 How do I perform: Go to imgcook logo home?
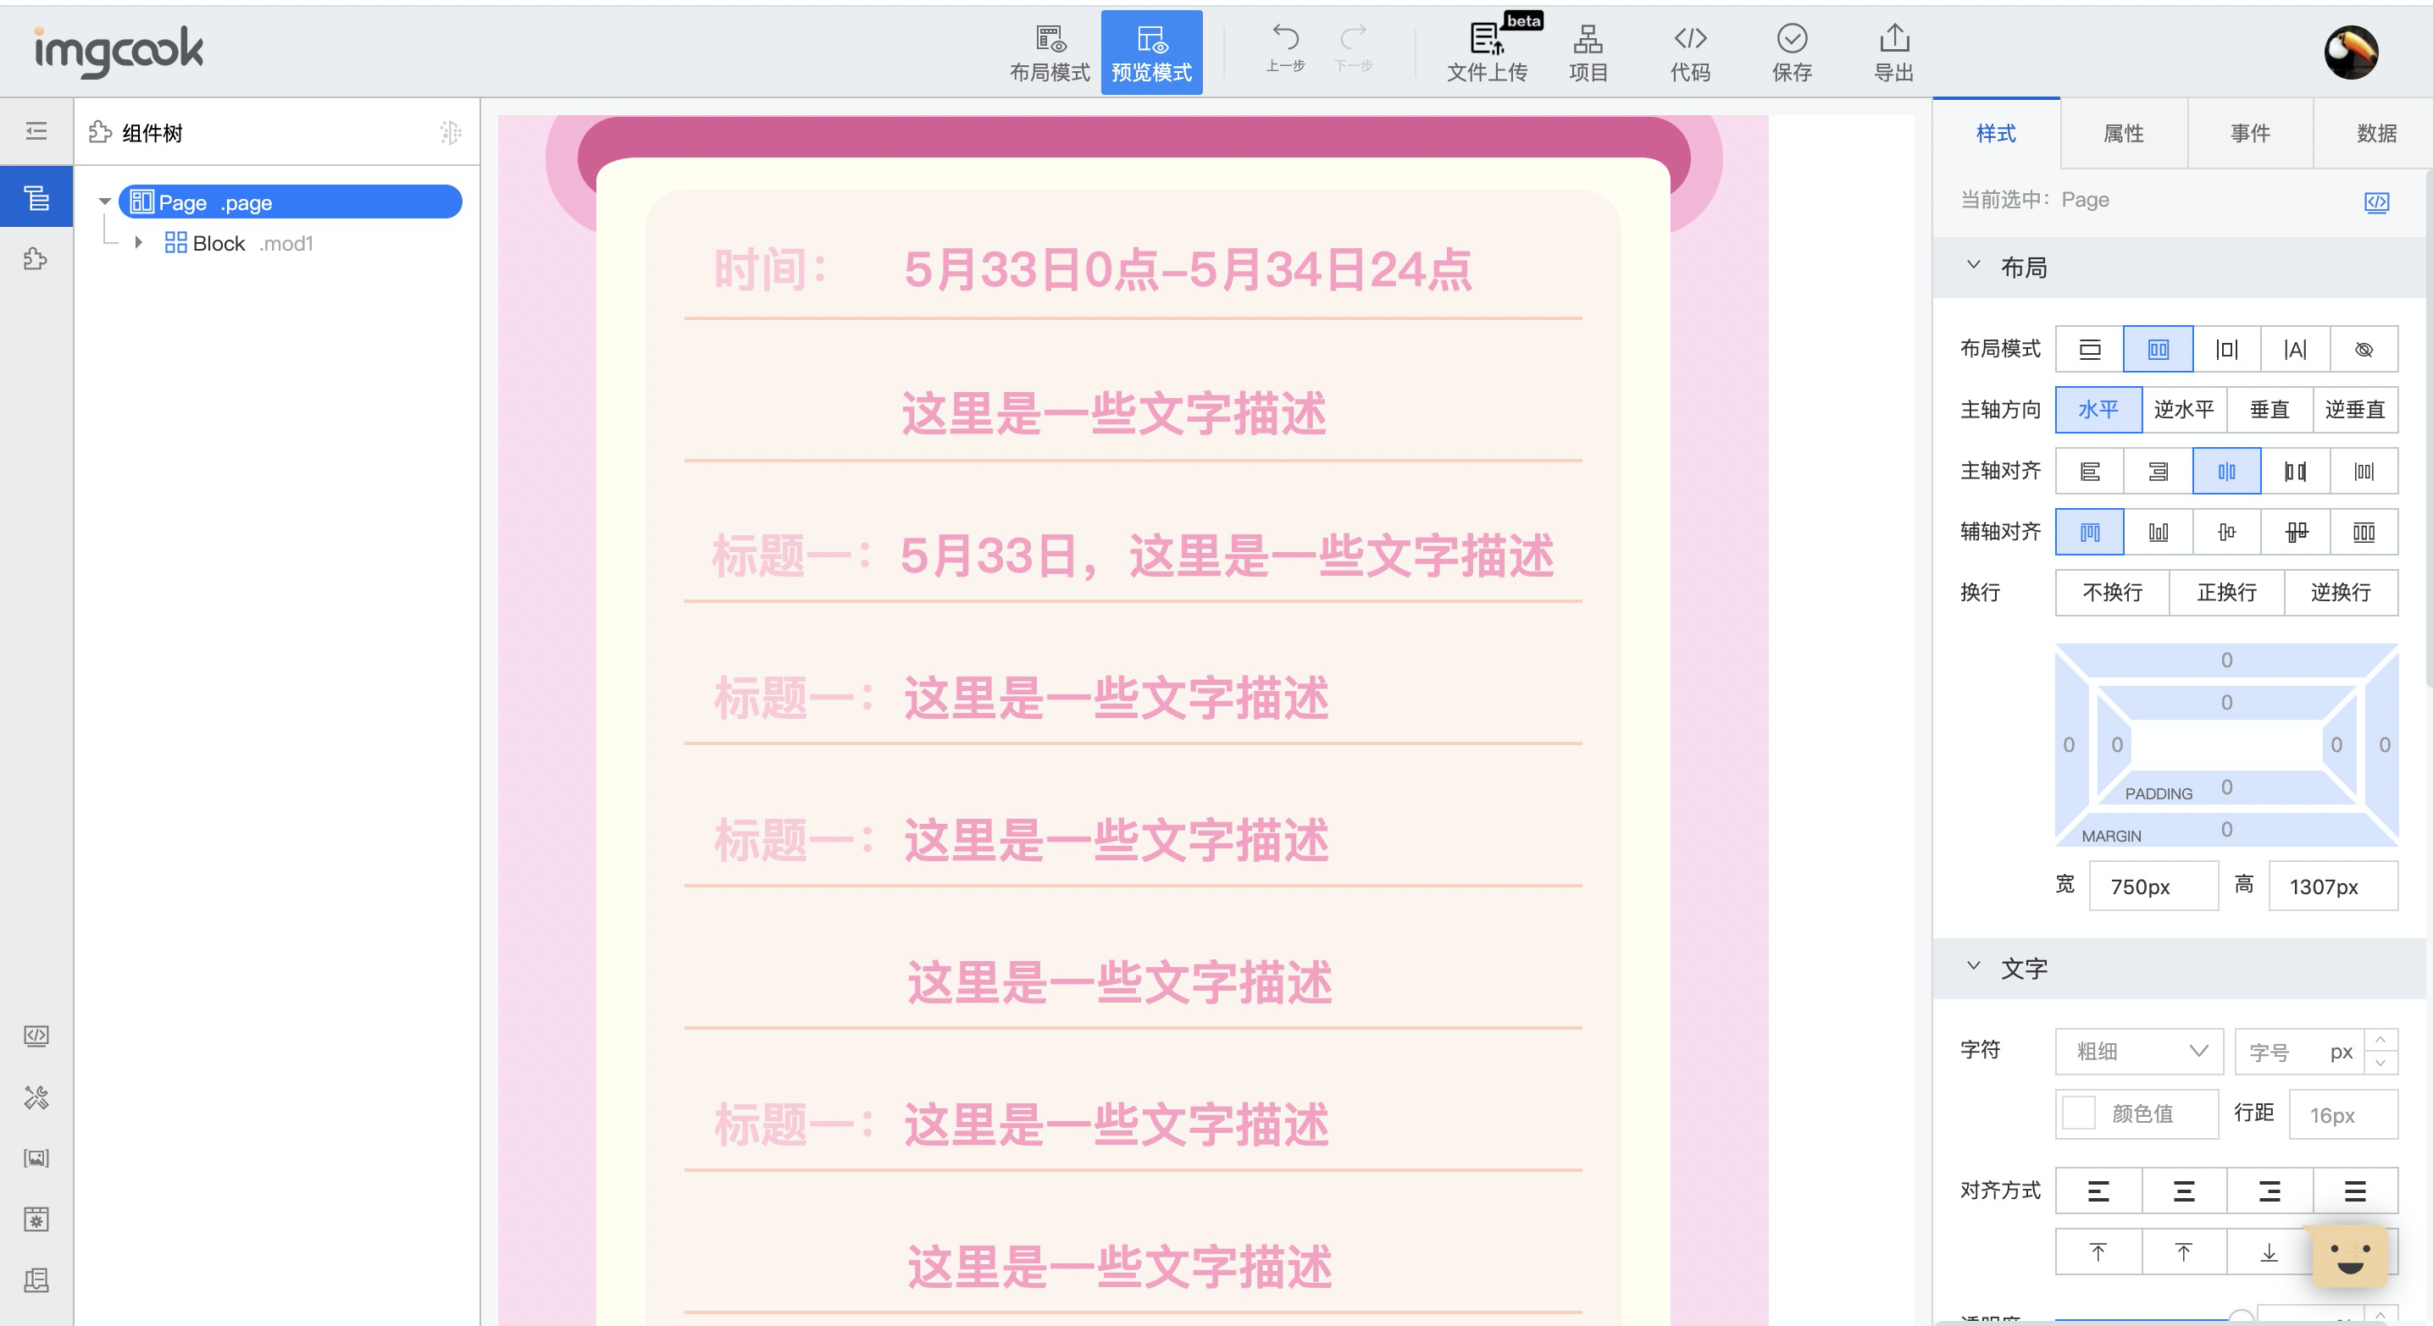(x=118, y=50)
